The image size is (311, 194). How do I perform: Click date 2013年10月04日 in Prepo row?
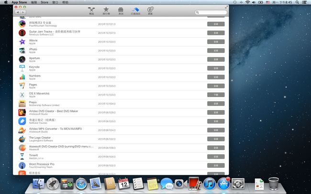click(x=107, y=104)
